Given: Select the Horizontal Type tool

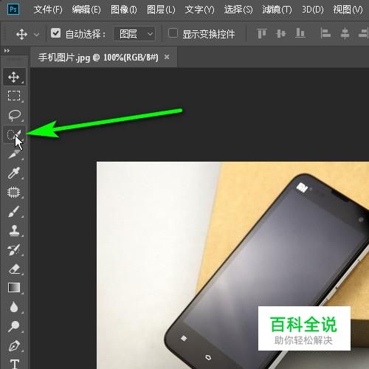Looking at the screenshot, I should coord(14,364).
